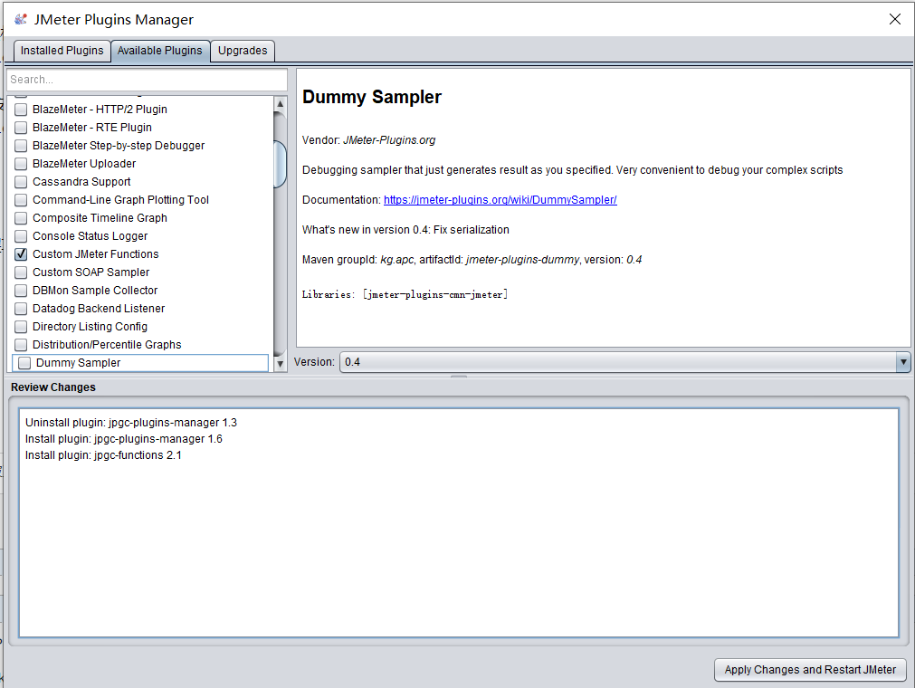Click the plugin list scrollbar thumb
This screenshot has width=915, height=688.
coord(280,164)
